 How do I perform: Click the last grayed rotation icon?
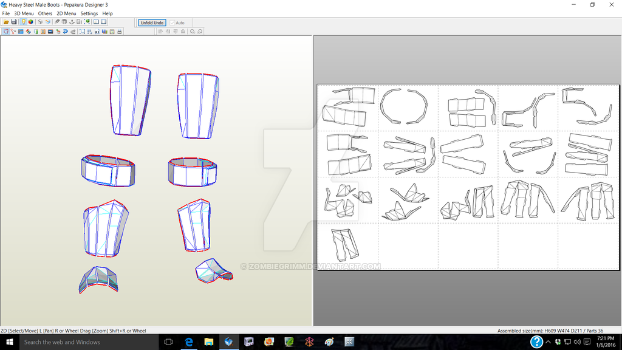[200, 32]
